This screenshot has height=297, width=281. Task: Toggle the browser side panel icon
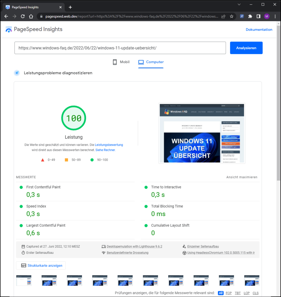258,16
